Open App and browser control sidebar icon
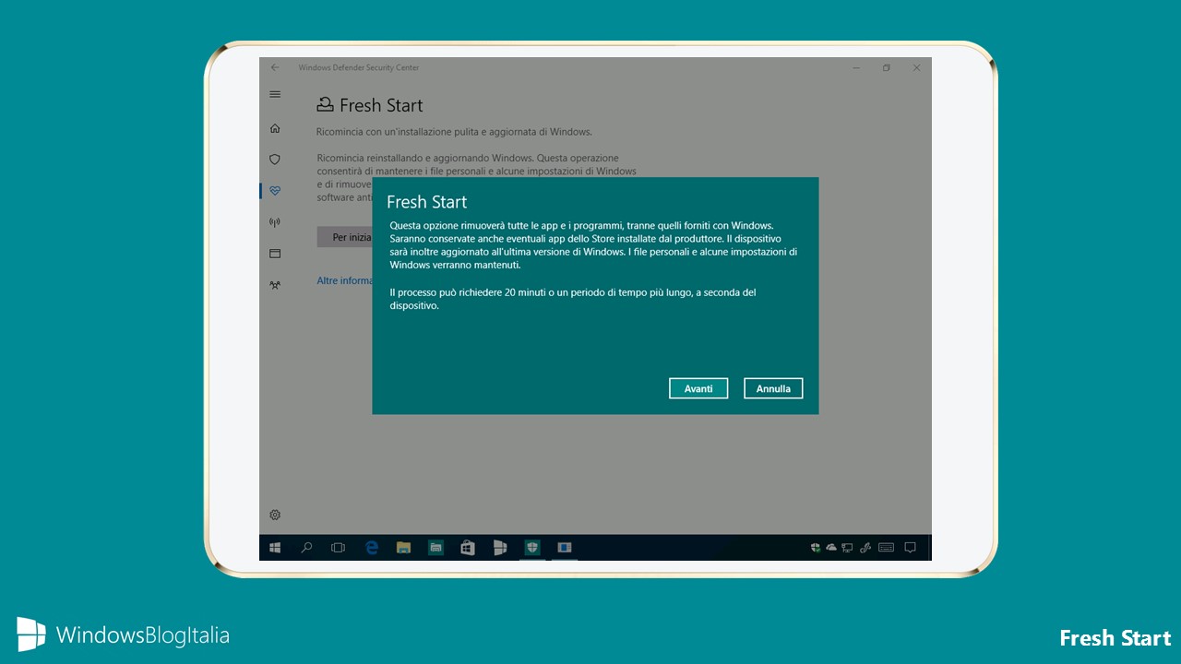 tap(275, 254)
